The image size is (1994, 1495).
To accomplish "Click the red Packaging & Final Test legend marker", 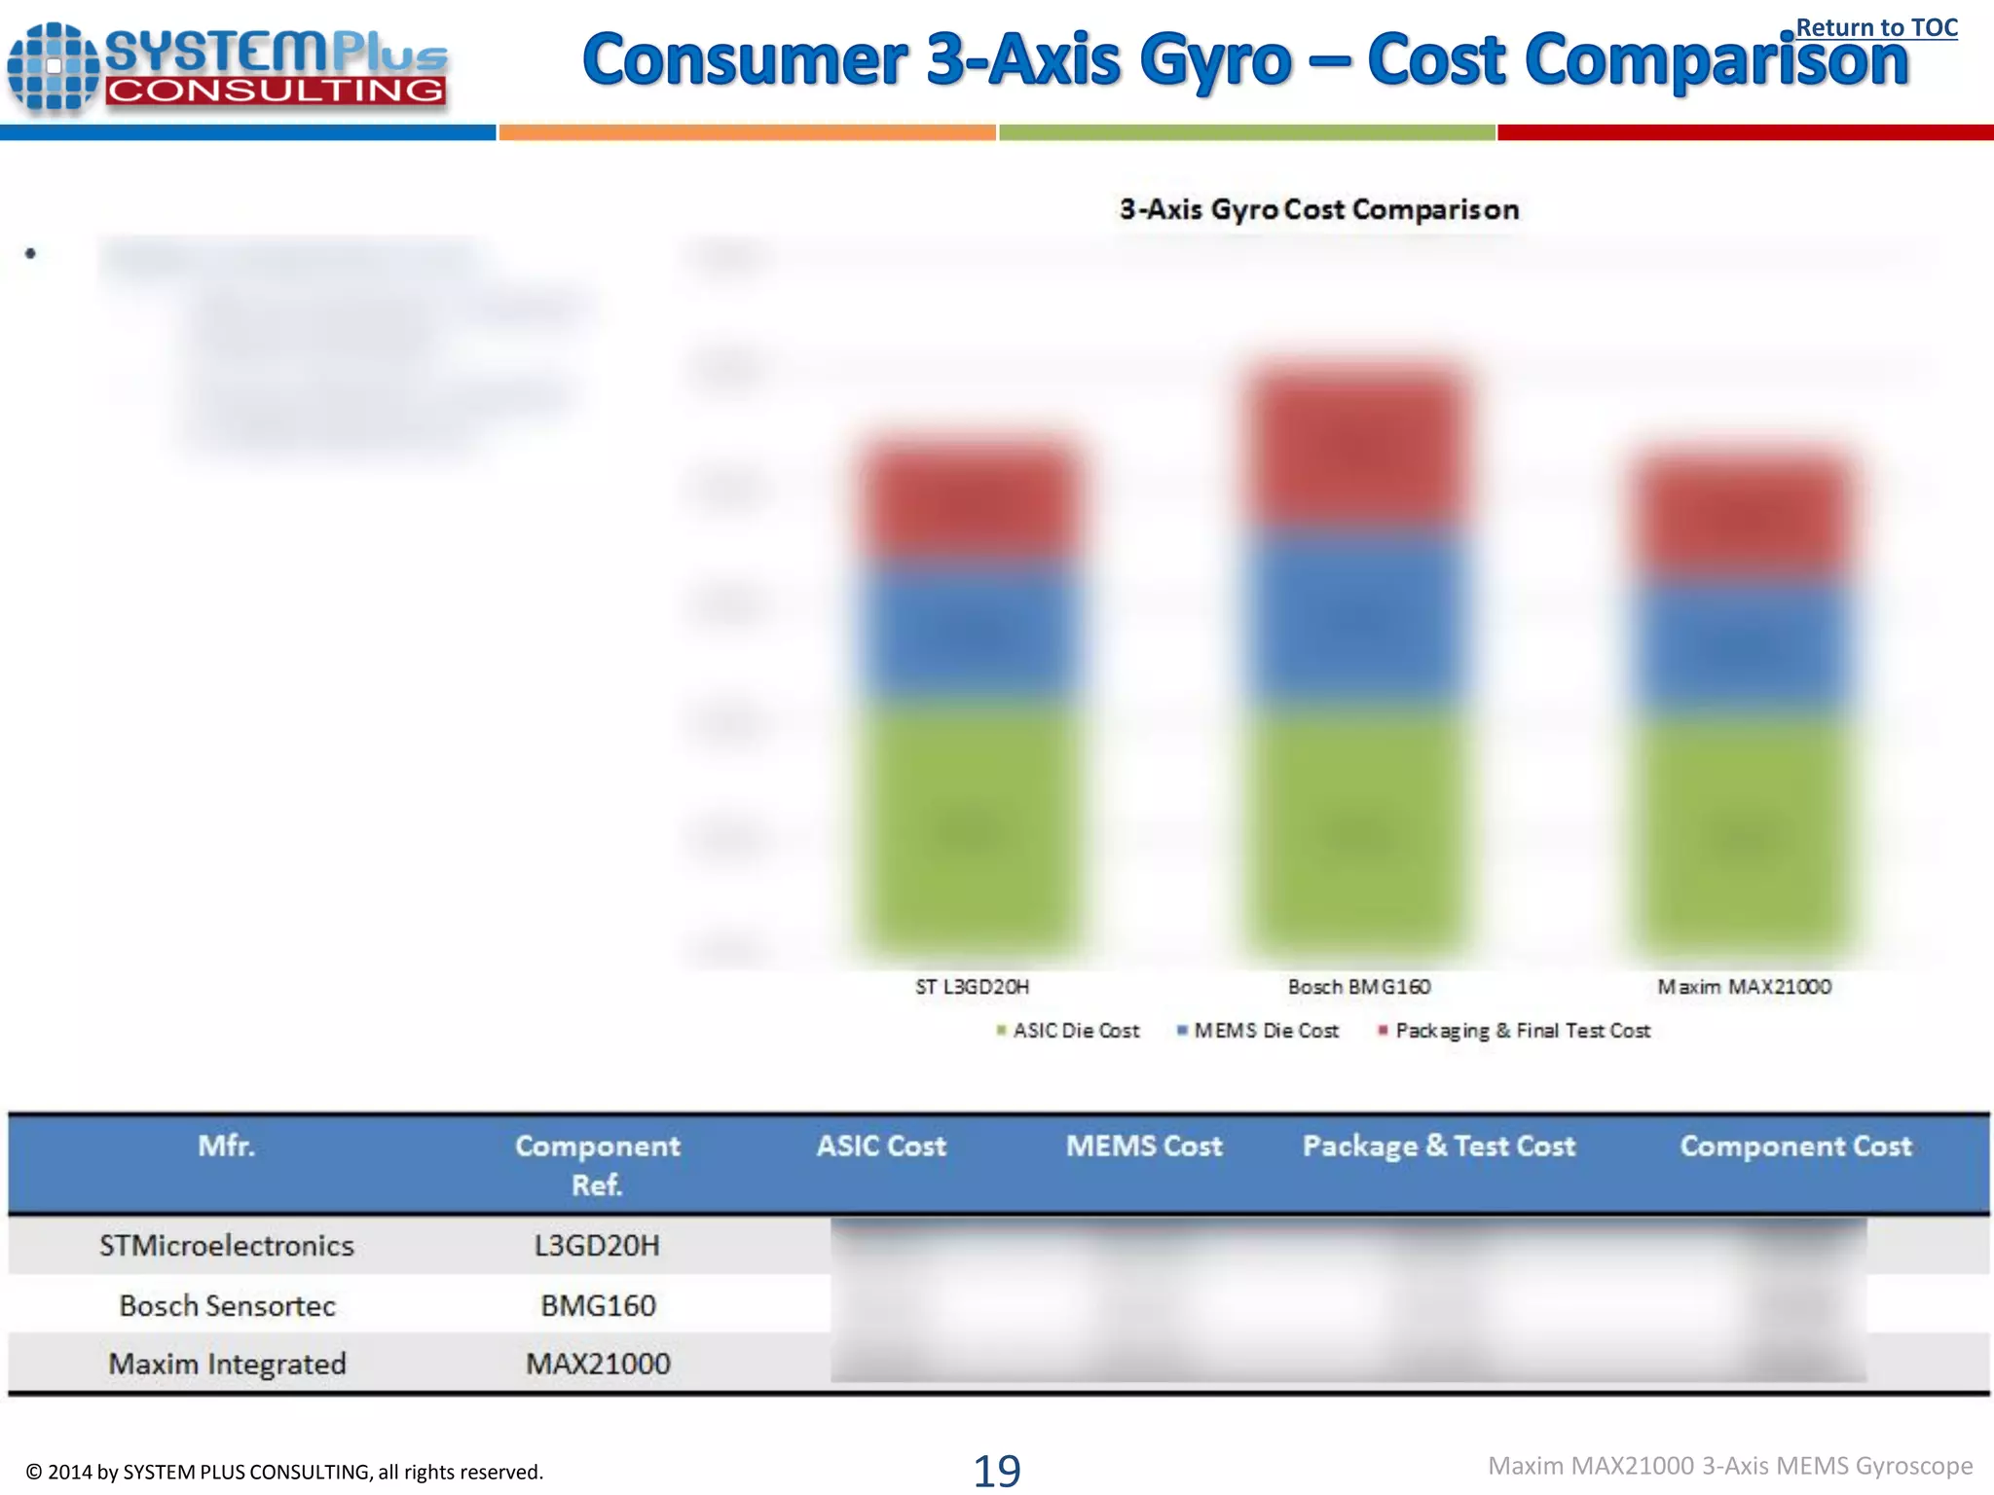I will [1383, 1030].
